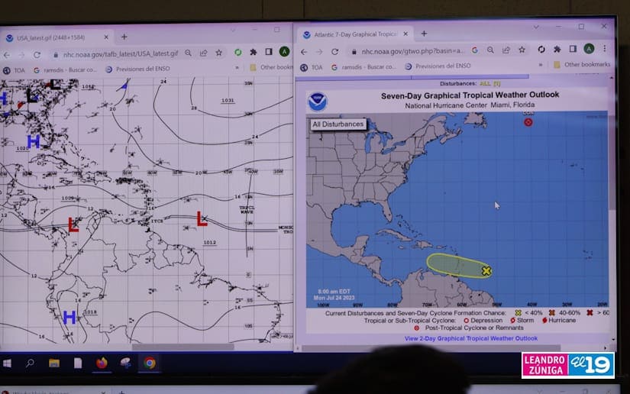Open Windows Start menu

6,363
